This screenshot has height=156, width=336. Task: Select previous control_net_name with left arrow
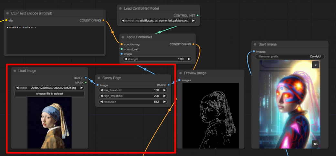[x=123, y=21]
